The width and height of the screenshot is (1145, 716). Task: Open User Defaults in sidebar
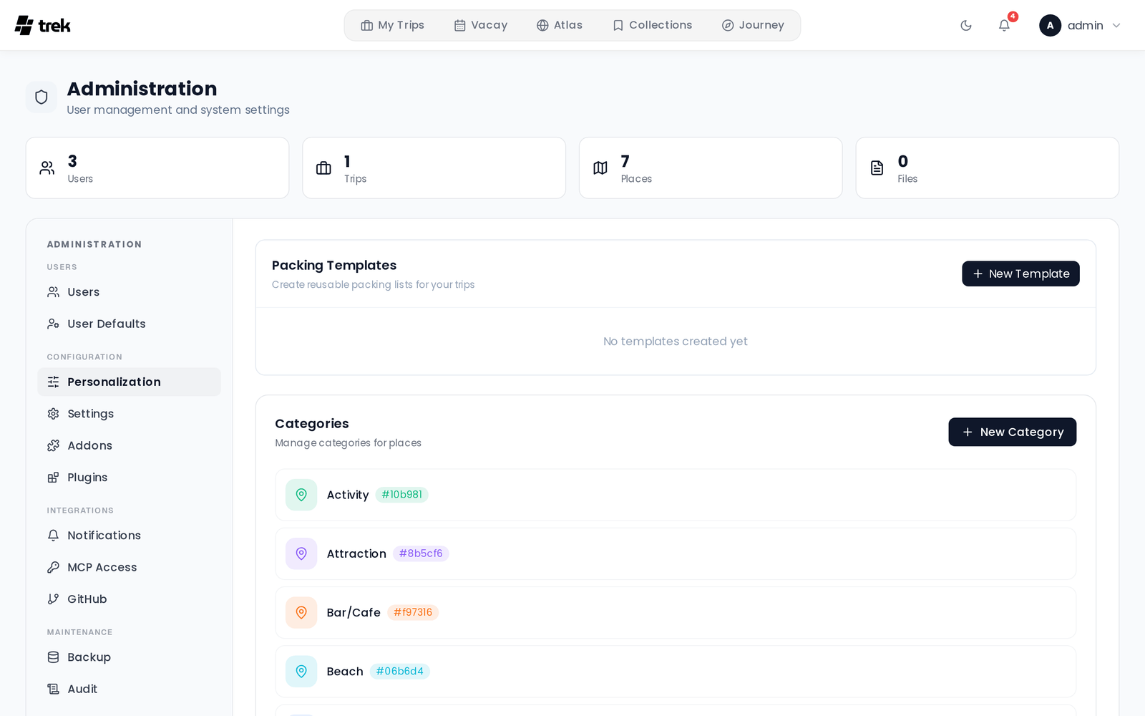[129, 324]
